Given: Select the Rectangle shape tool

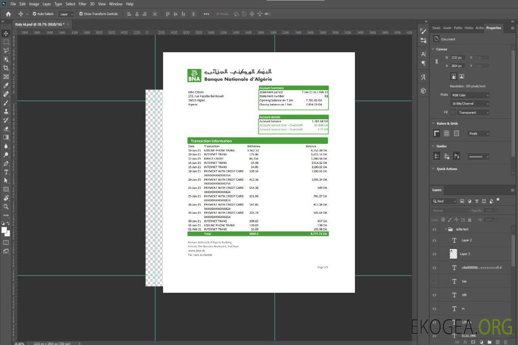Looking at the screenshot, I should (x=6, y=189).
